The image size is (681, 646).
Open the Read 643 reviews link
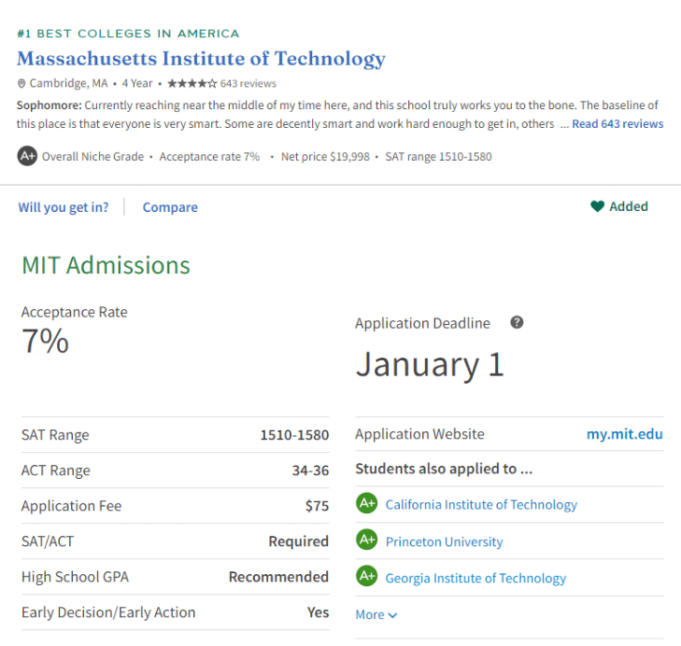coord(617,124)
